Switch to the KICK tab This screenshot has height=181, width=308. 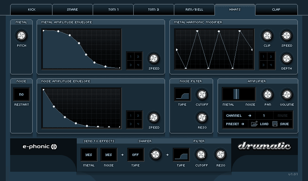pos(31,10)
